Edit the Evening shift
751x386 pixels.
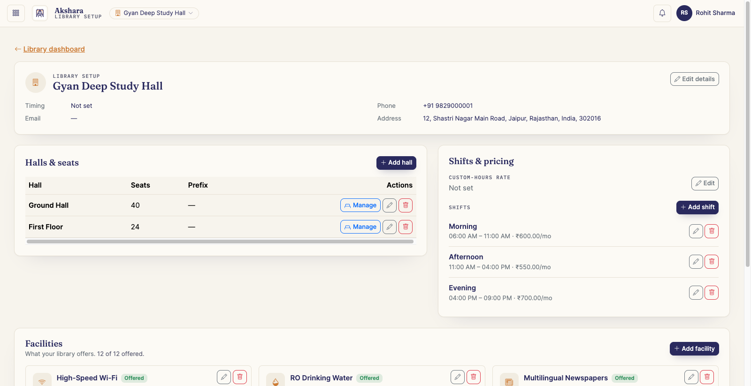(x=696, y=293)
